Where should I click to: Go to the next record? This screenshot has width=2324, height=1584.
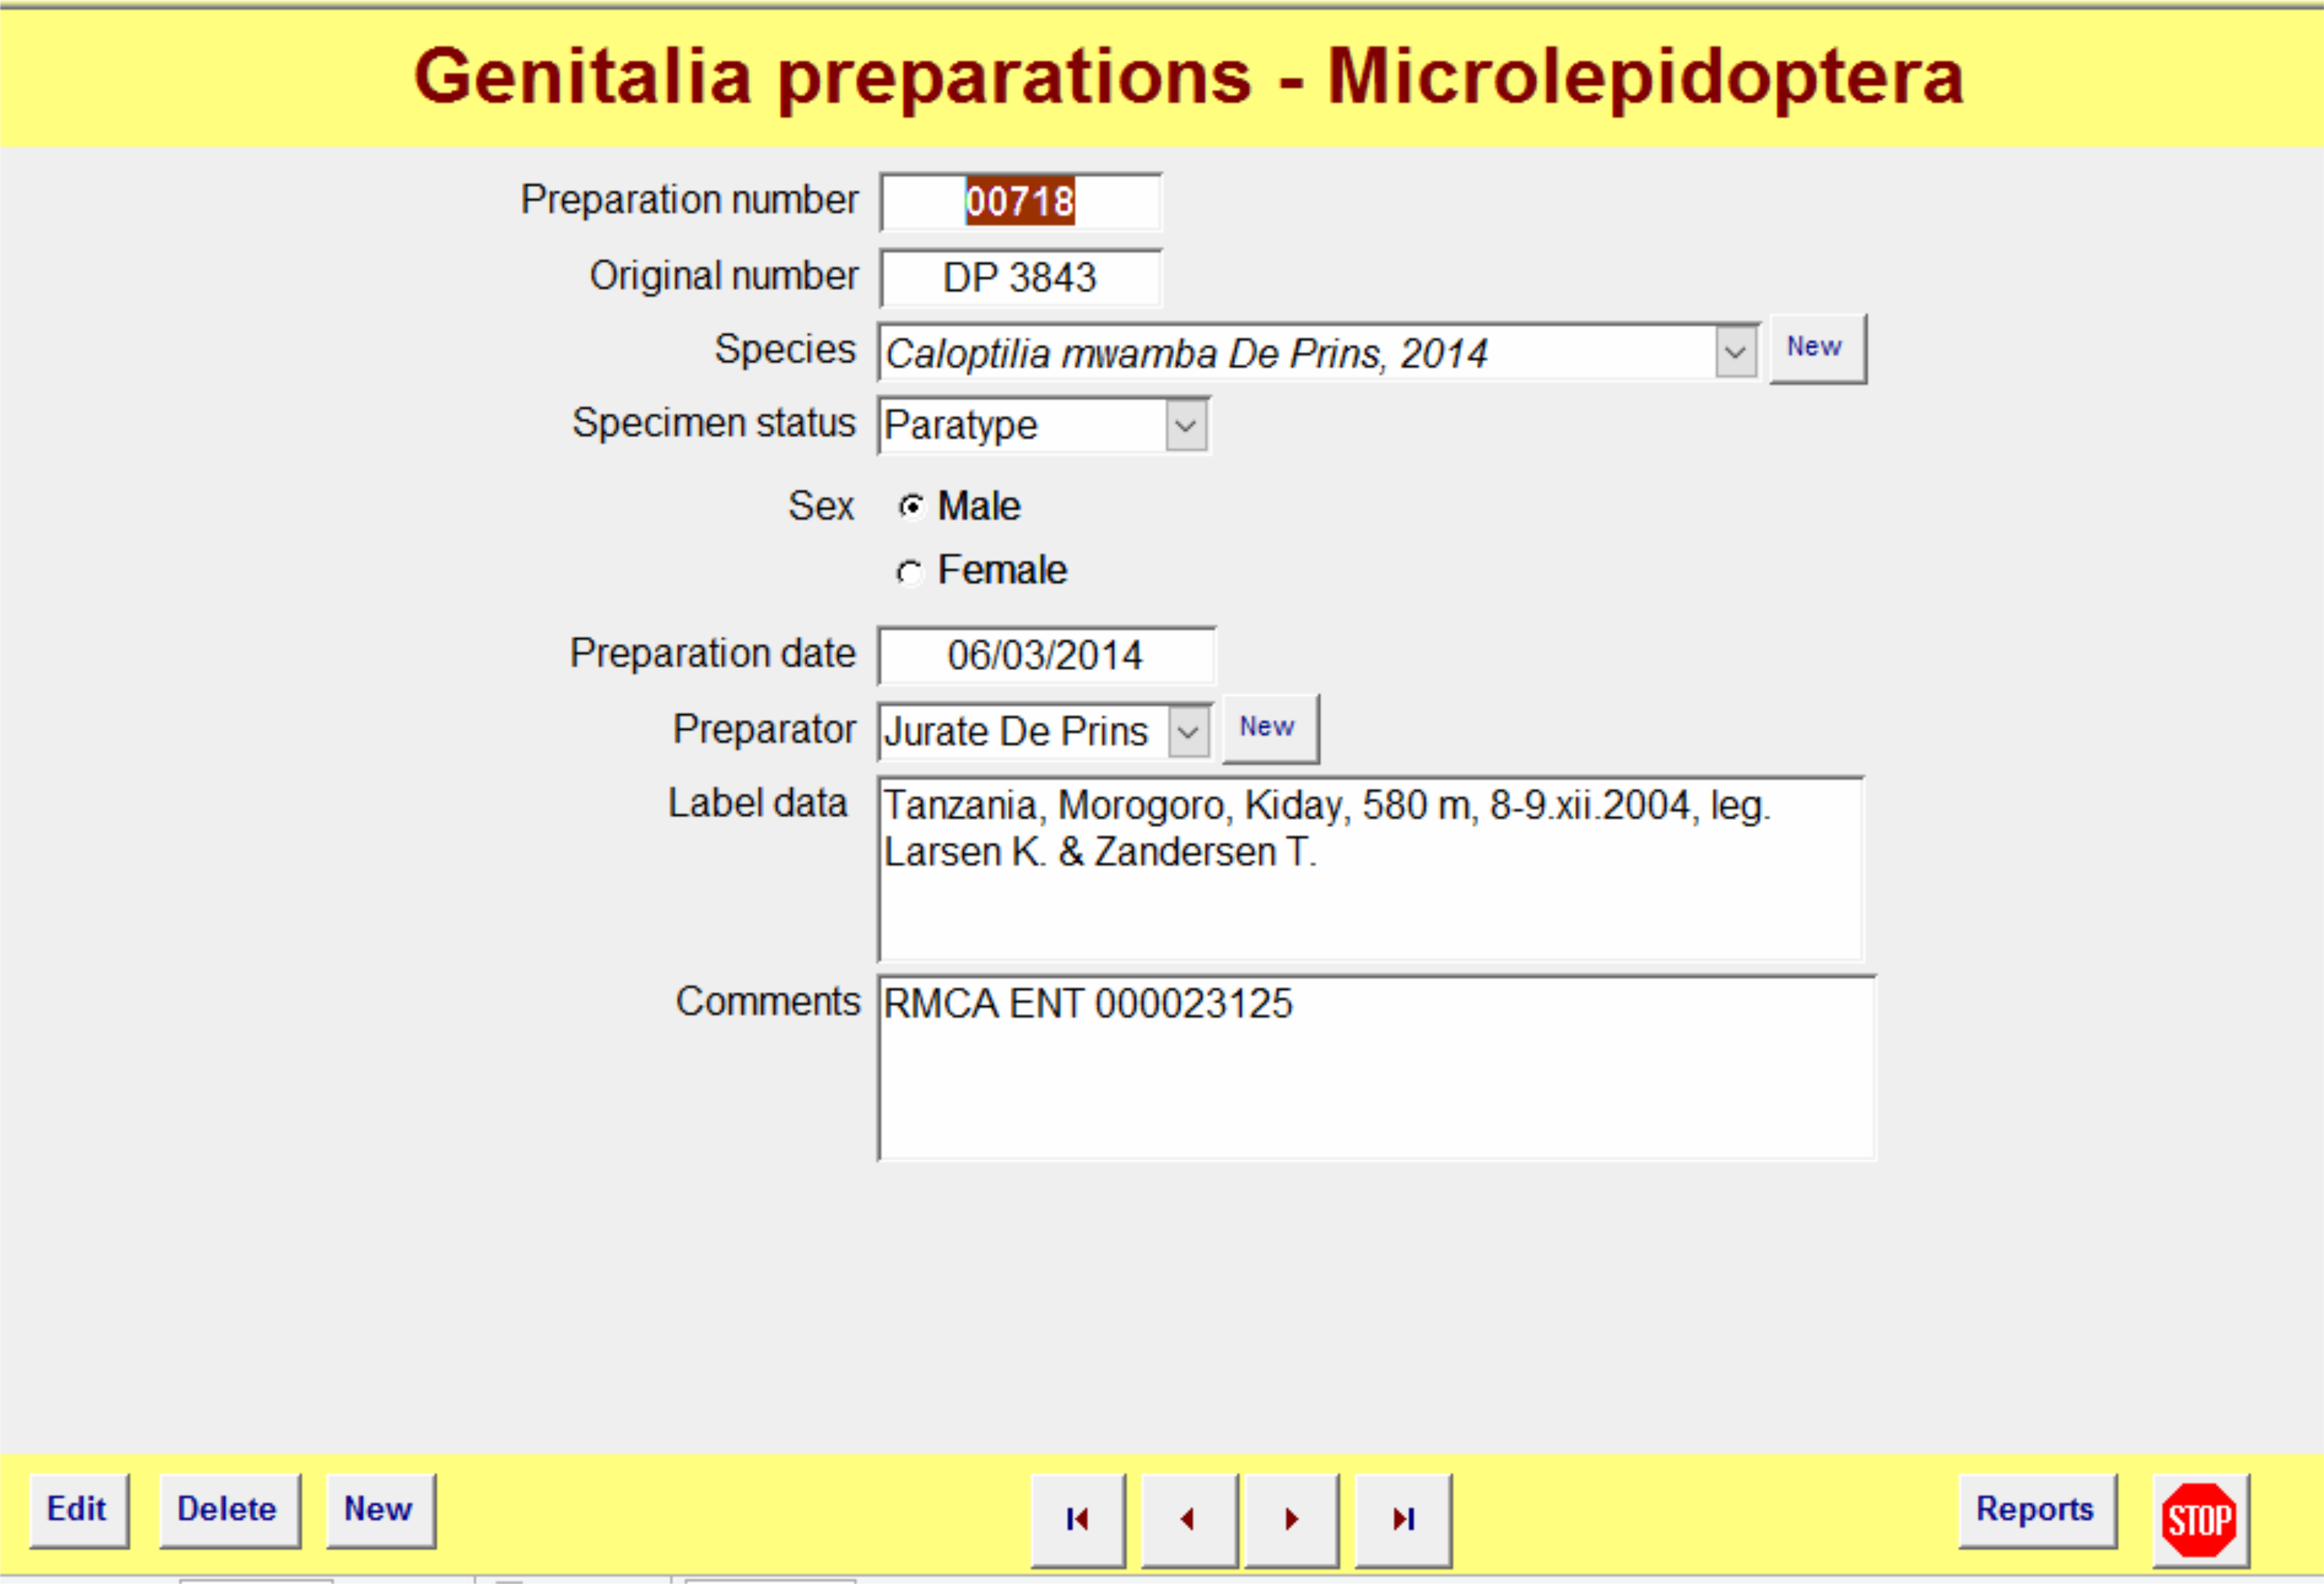click(x=1291, y=1519)
